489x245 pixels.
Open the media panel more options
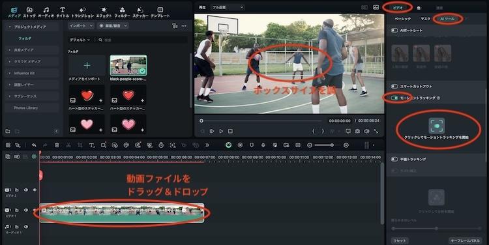coord(184,26)
